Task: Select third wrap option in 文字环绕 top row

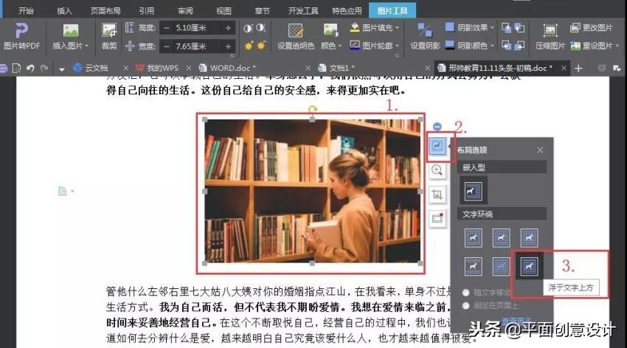Action: (529, 237)
